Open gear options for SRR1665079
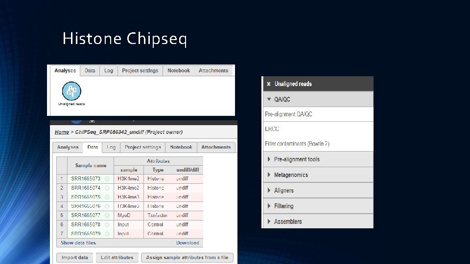 (107, 234)
